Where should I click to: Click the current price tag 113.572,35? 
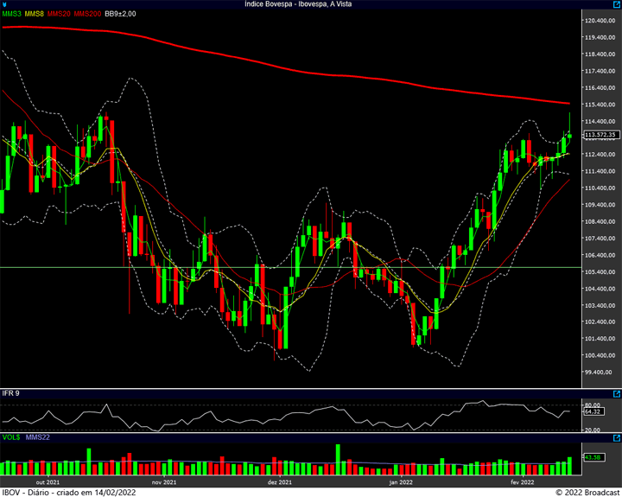click(601, 135)
